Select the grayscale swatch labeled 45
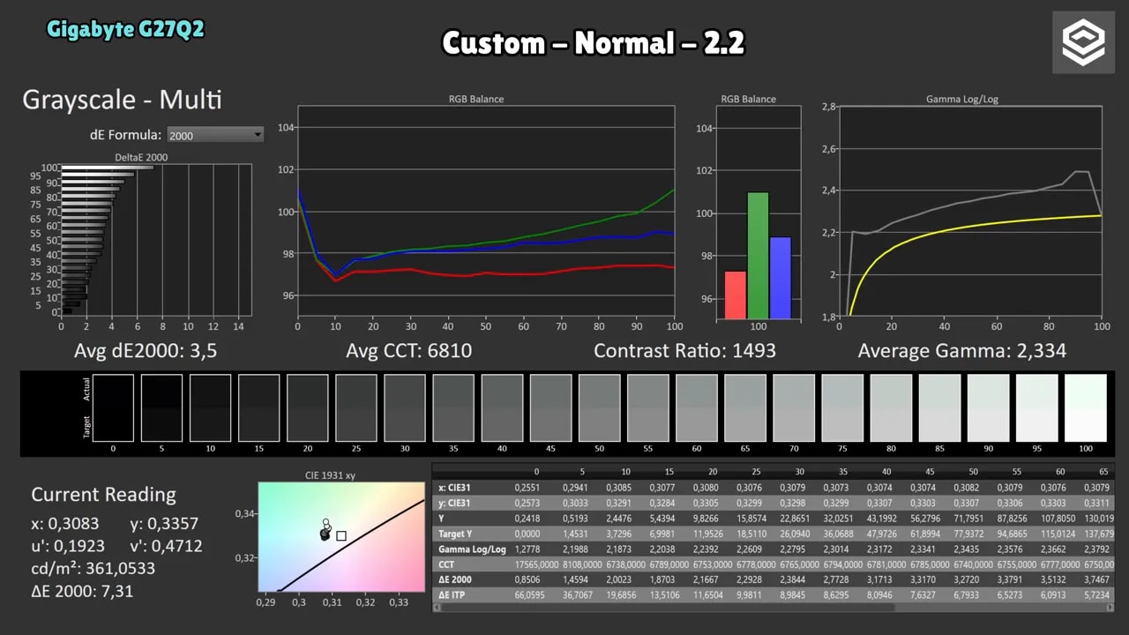This screenshot has height=635, width=1129. (550, 407)
